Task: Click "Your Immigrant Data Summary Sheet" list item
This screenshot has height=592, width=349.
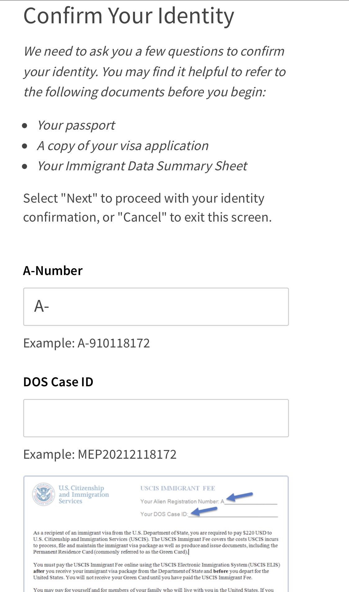Action: click(142, 166)
